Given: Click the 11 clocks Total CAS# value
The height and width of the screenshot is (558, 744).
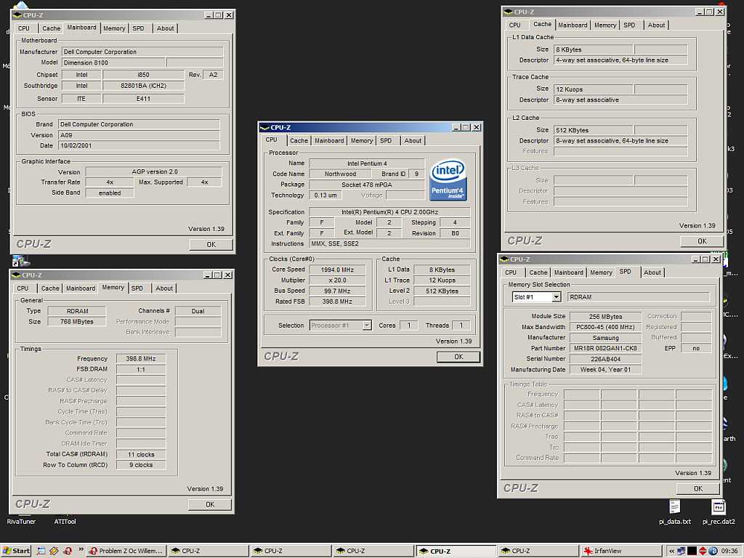Looking at the screenshot, I should [x=141, y=455].
